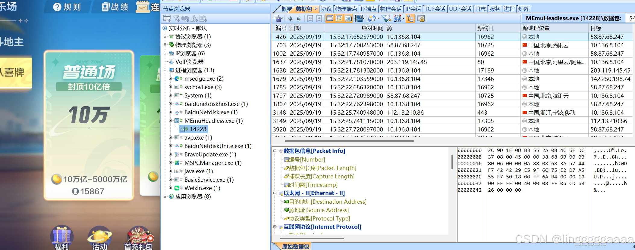Switch to the 日志 tab
Screen dimensions: 635x250
coord(480,9)
